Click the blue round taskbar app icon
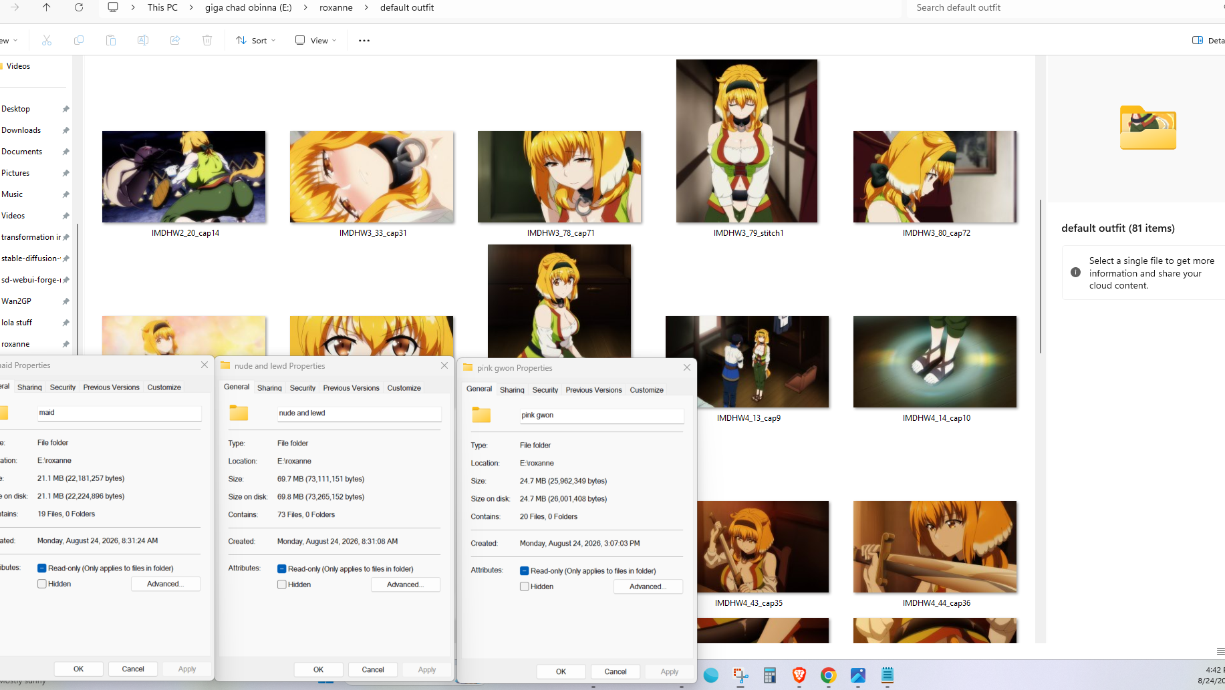This screenshot has width=1225, height=690. [x=711, y=675]
